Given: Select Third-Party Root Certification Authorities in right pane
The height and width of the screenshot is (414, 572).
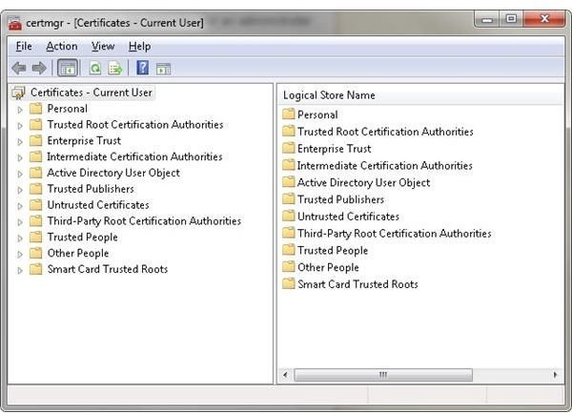Looking at the screenshot, I should pyautogui.click(x=395, y=234).
